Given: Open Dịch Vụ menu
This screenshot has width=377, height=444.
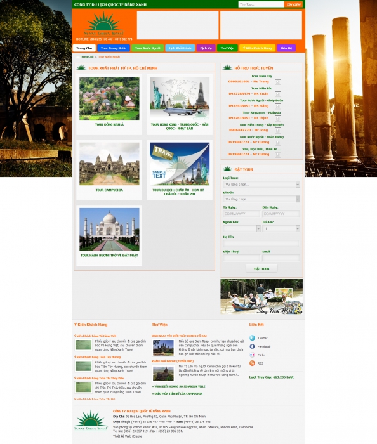Looking at the screenshot, I should [206, 48].
